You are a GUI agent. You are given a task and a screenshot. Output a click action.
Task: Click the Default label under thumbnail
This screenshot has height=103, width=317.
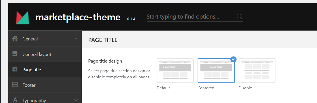pos(163,88)
